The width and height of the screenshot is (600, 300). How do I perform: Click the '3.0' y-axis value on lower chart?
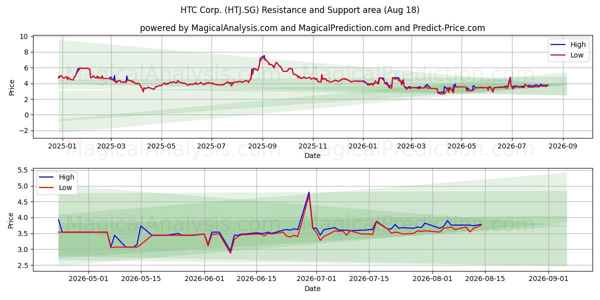23,249
